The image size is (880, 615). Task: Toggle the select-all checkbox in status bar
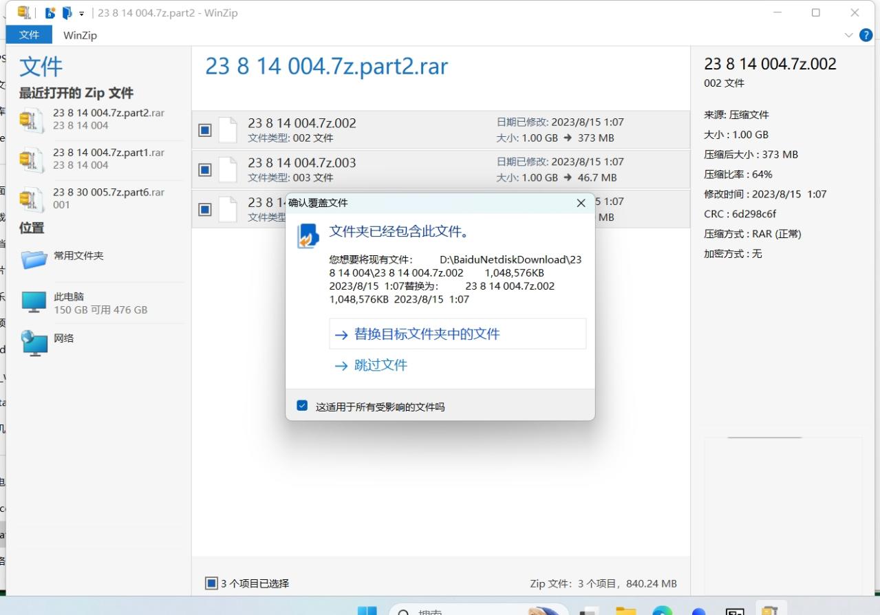[212, 583]
